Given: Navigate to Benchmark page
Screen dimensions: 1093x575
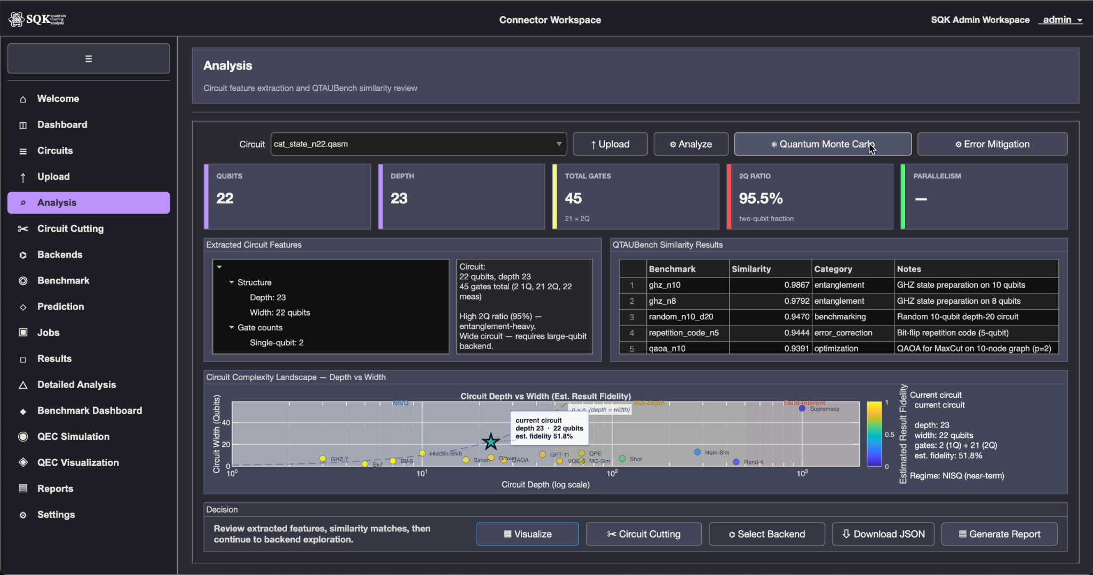Looking at the screenshot, I should click(89, 281).
